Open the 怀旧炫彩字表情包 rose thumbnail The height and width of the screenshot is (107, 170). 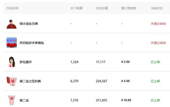(12, 43)
